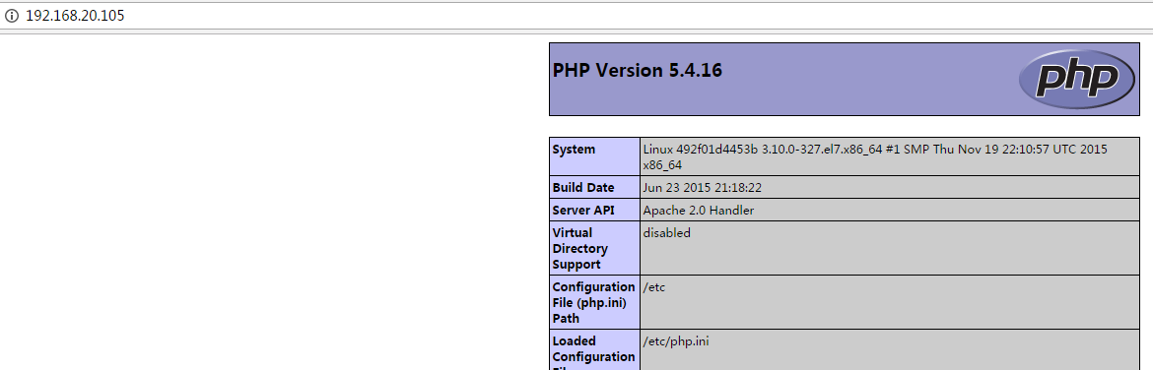Click the System row label
The height and width of the screenshot is (370, 1153).
coord(594,156)
